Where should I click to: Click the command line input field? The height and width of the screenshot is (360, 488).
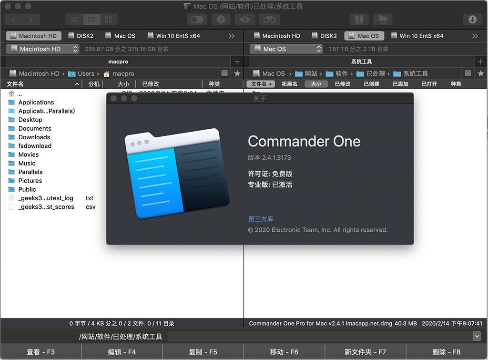point(320,336)
